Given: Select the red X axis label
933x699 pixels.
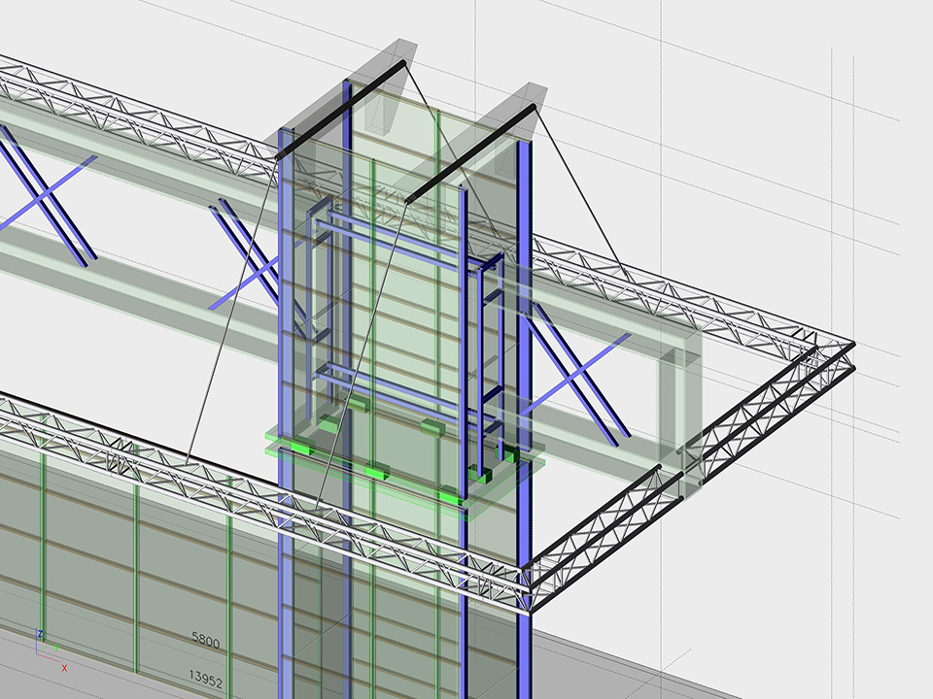Looking at the screenshot, I should 64,668.
